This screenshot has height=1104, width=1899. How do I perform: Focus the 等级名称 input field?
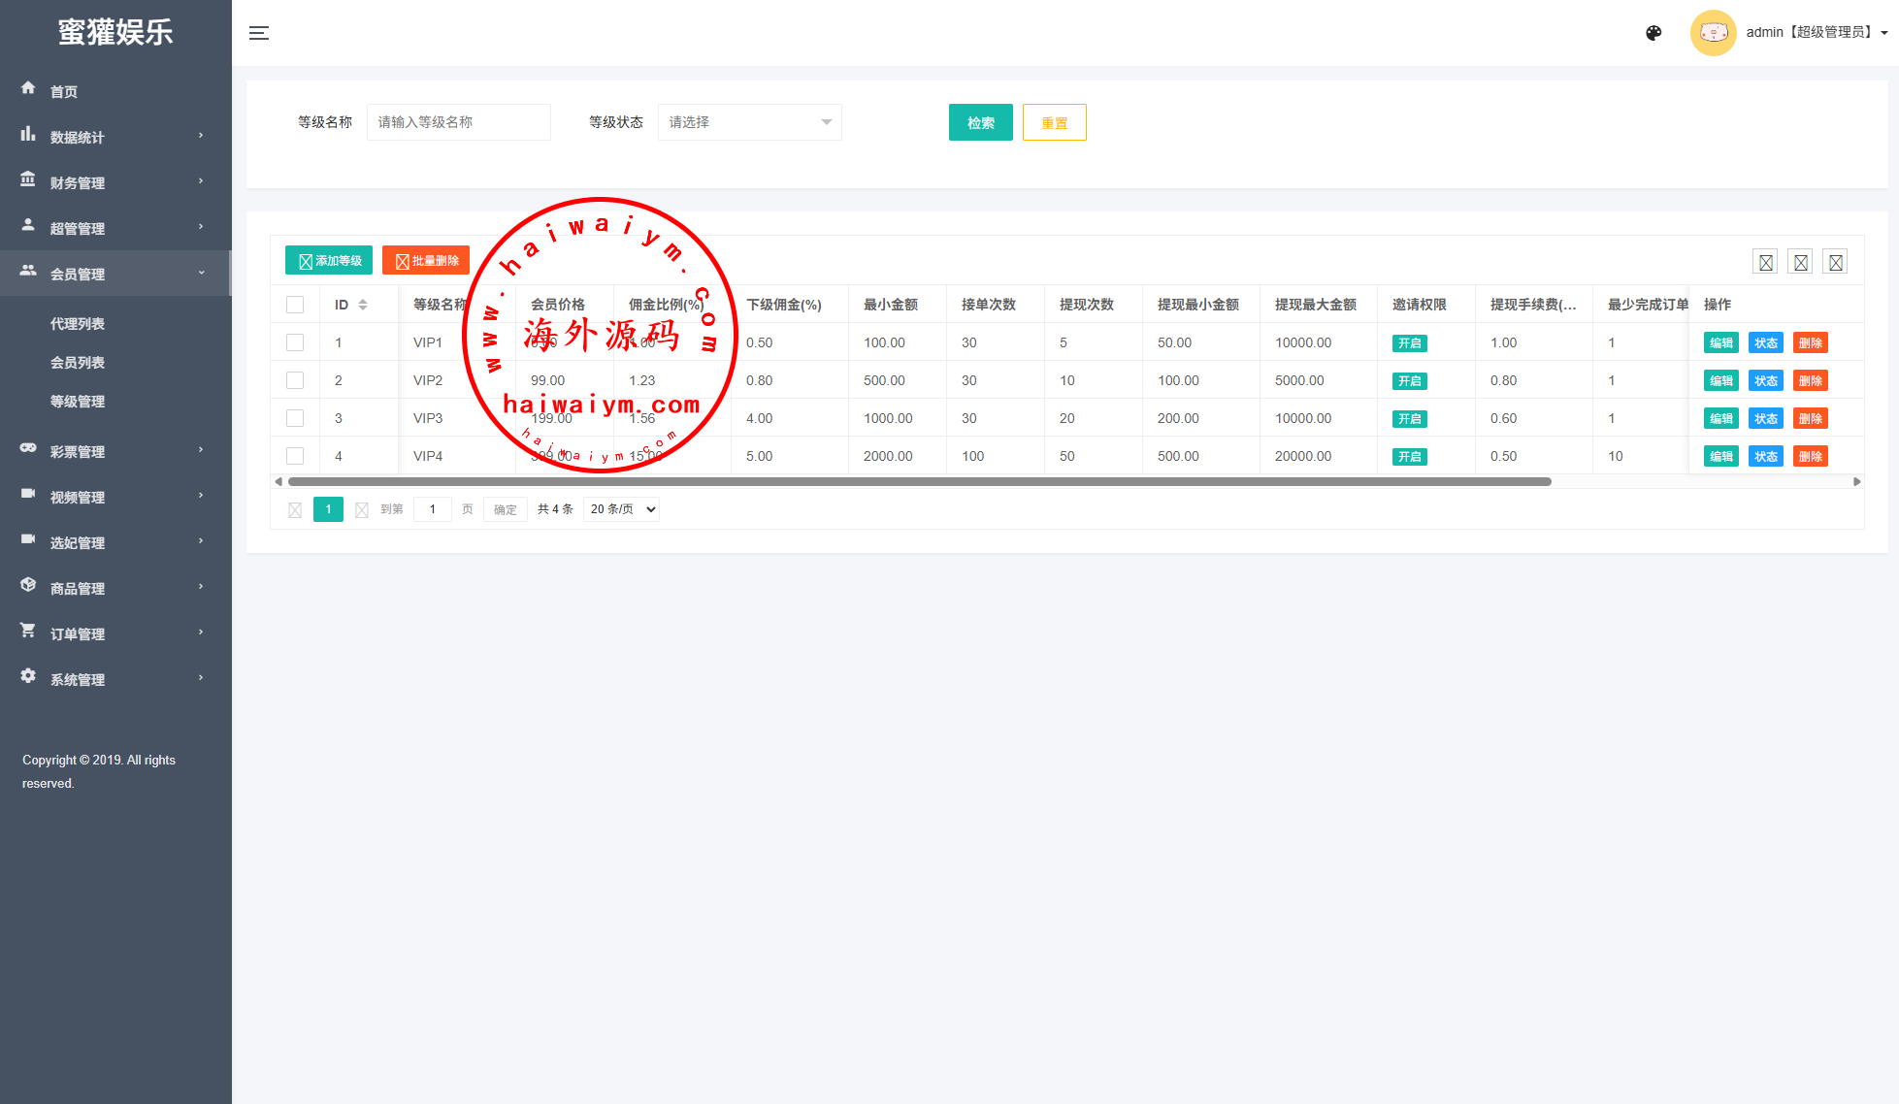coord(458,122)
